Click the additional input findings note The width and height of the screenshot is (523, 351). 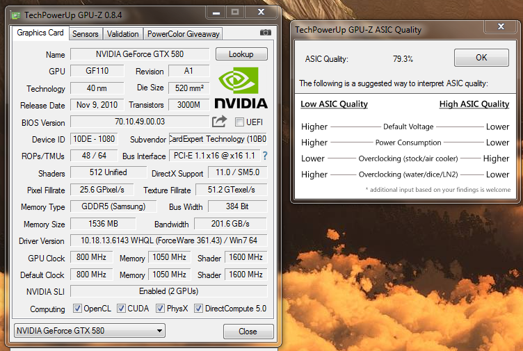coord(438,190)
